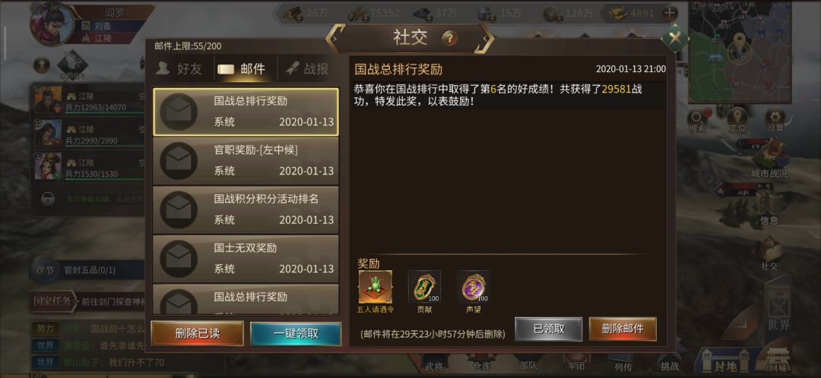
Task: Click the player avatar portrait top left
Action: click(52, 24)
